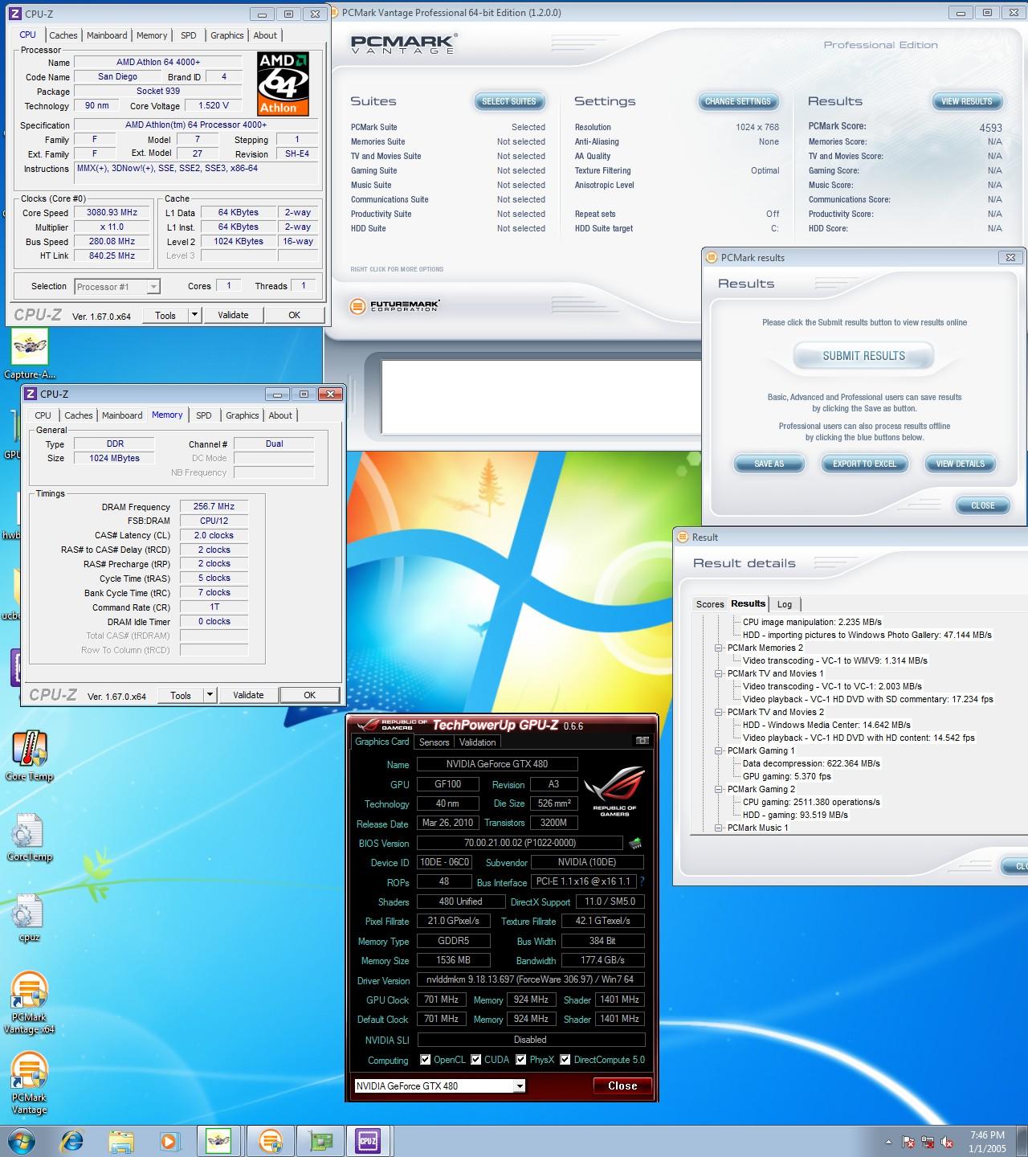
Task: Click the SUBMIT RESULTS button
Action: 863,356
